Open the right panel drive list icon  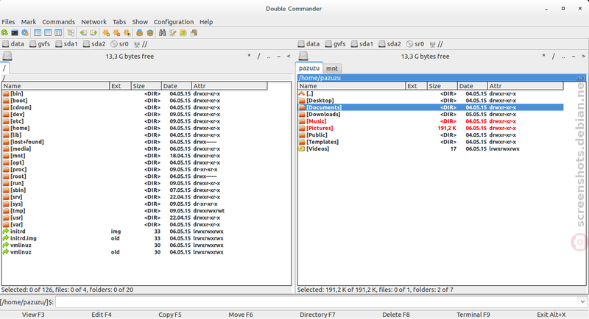click(303, 56)
